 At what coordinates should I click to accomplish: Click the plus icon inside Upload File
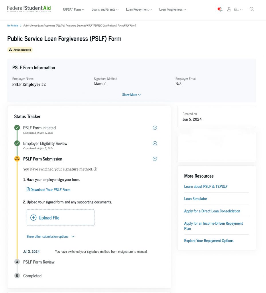(33, 217)
